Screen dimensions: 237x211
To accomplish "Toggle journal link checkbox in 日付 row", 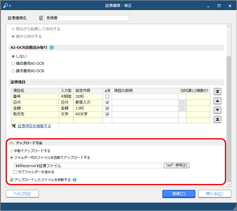I will click(x=182, y=102).
